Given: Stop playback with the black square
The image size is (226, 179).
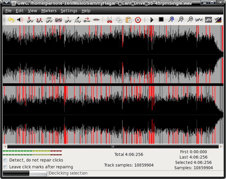Looking at the screenshot, I should 161,19.
